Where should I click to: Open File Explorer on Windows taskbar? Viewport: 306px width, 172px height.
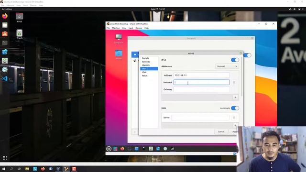pyautogui.click(x=27, y=169)
